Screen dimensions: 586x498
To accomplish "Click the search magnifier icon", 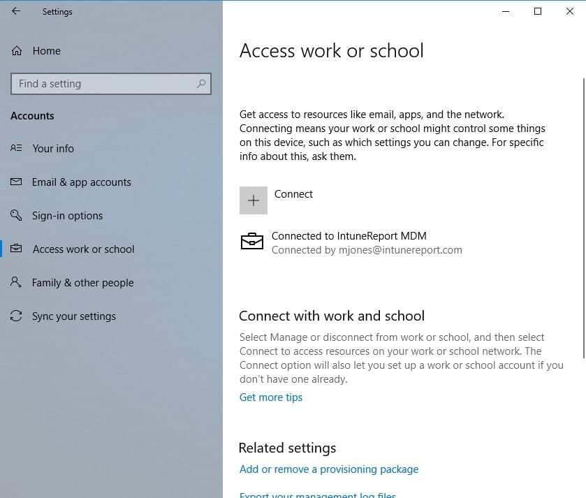I will pyautogui.click(x=201, y=83).
